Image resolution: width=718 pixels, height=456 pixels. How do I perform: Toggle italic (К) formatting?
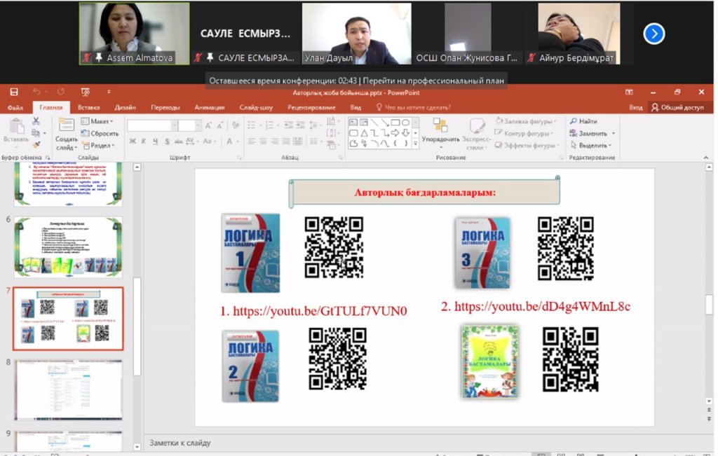[x=144, y=141]
